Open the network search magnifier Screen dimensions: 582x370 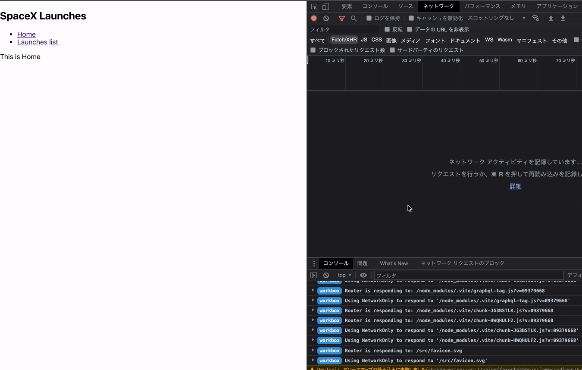[x=354, y=18]
